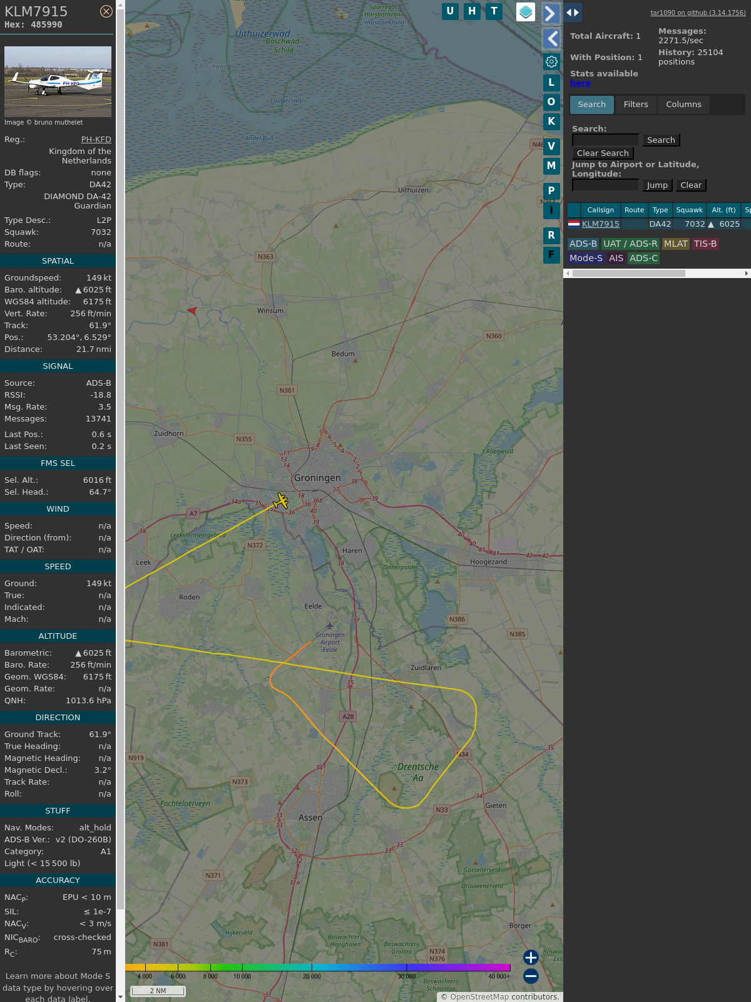
Task: Open registration PH-KFD link
Action: 96,140
